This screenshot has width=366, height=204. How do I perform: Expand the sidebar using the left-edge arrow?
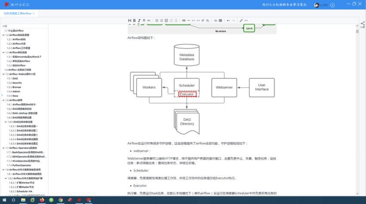pyautogui.click(x=2, y=95)
